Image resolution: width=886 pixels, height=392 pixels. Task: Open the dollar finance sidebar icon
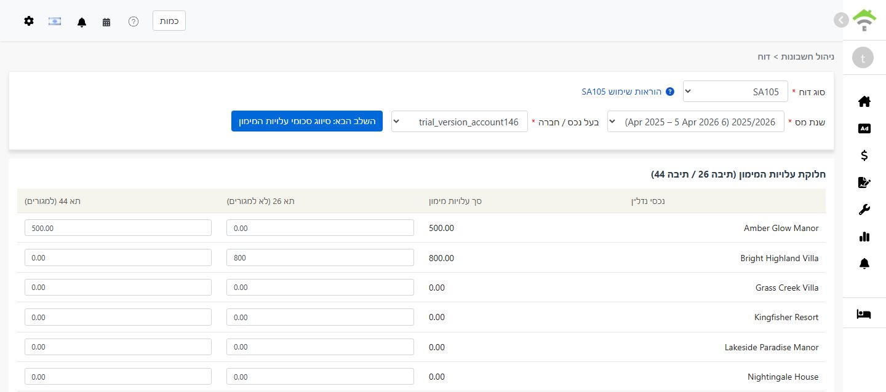(x=864, y=155)
